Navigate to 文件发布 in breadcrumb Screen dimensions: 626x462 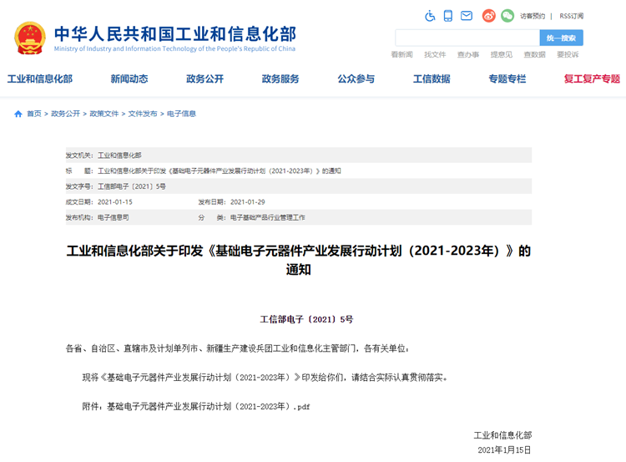[x=142, y=114]
